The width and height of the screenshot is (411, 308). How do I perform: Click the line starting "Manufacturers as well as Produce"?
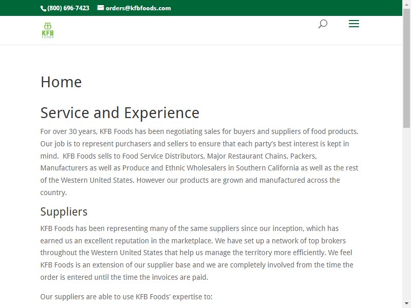point(199,168)
